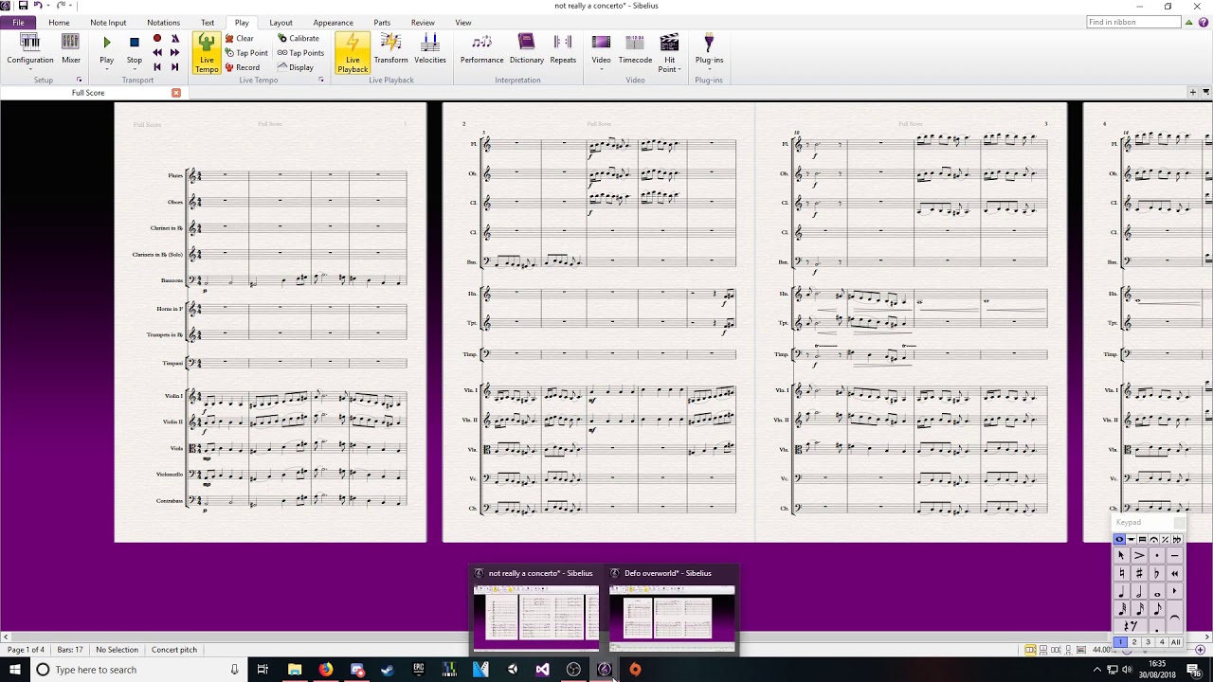1213x682 pixels.
Task: Add a new tab with plus button
Action: (x=1193, y=92)
